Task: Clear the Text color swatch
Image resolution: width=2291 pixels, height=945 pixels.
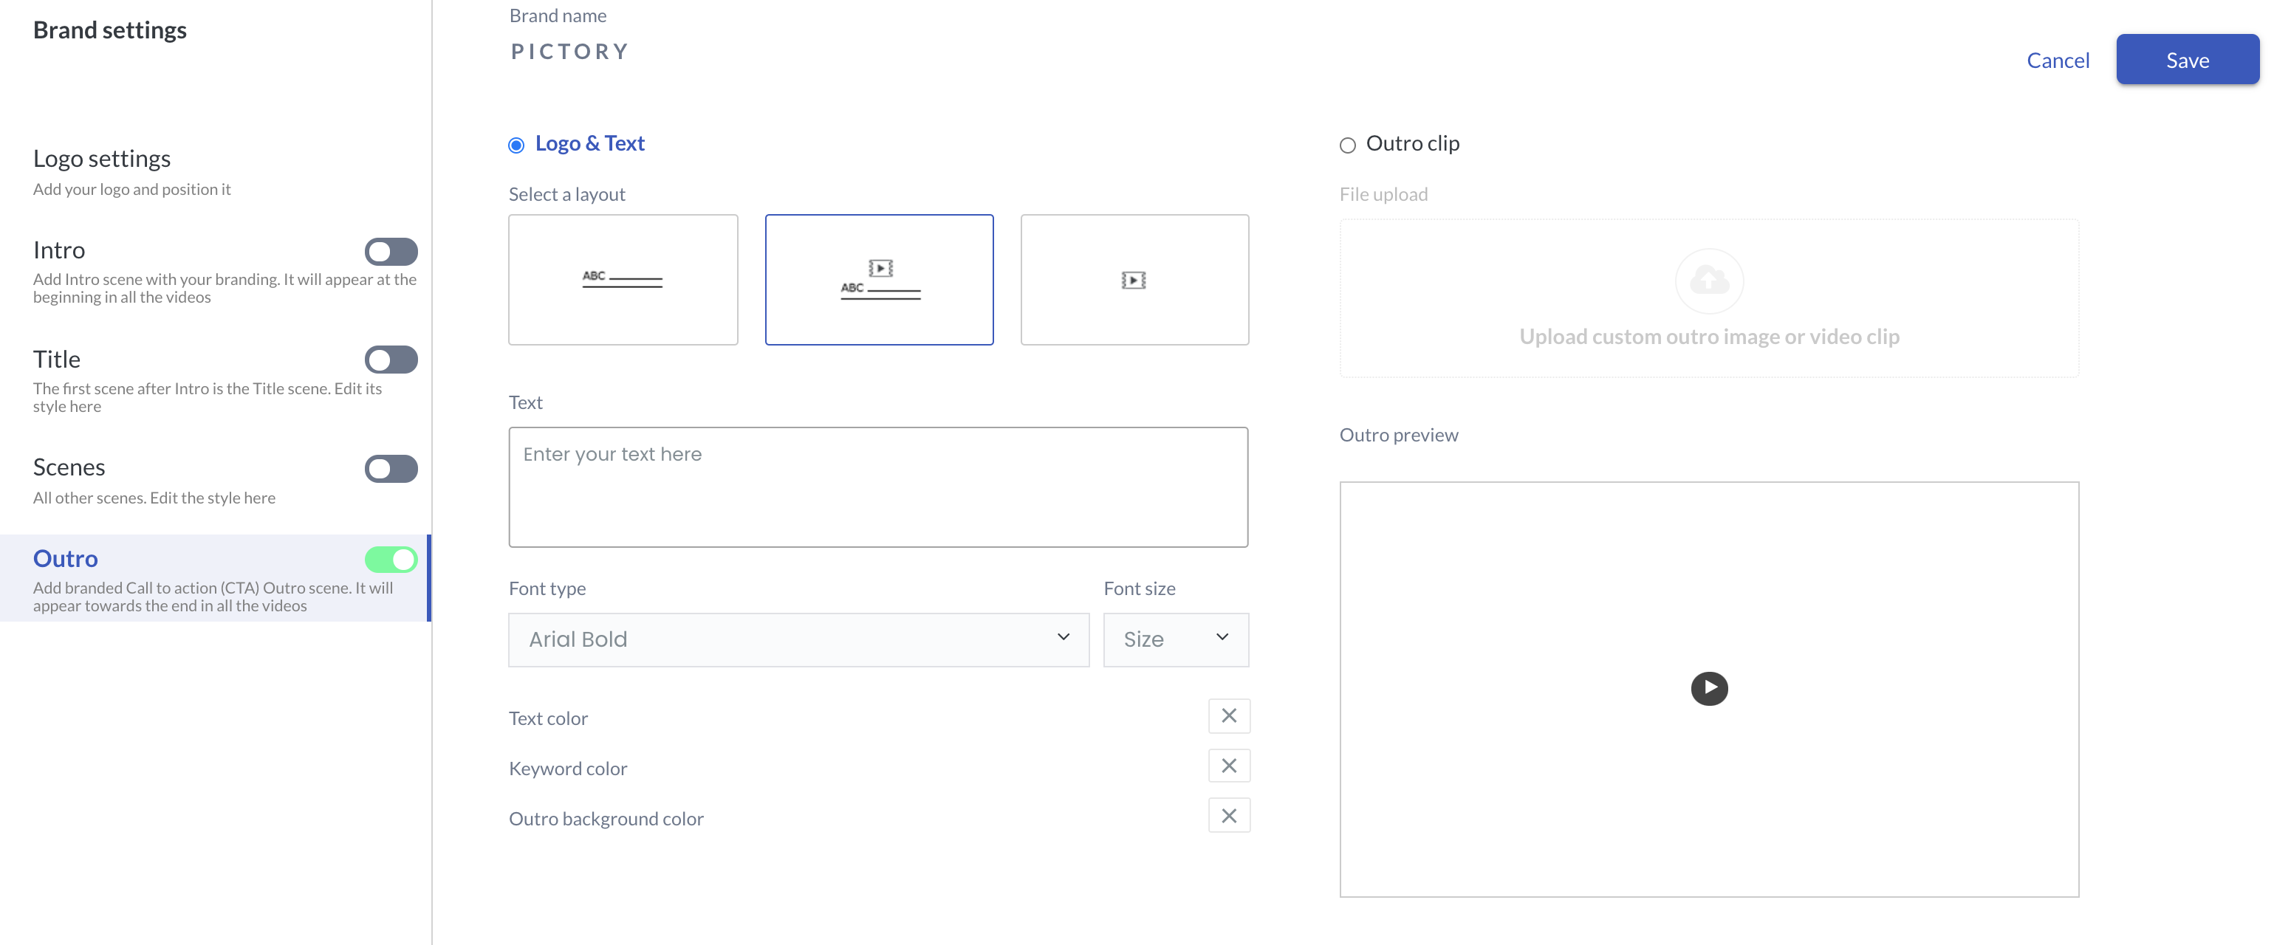Action: point(1228,715)
